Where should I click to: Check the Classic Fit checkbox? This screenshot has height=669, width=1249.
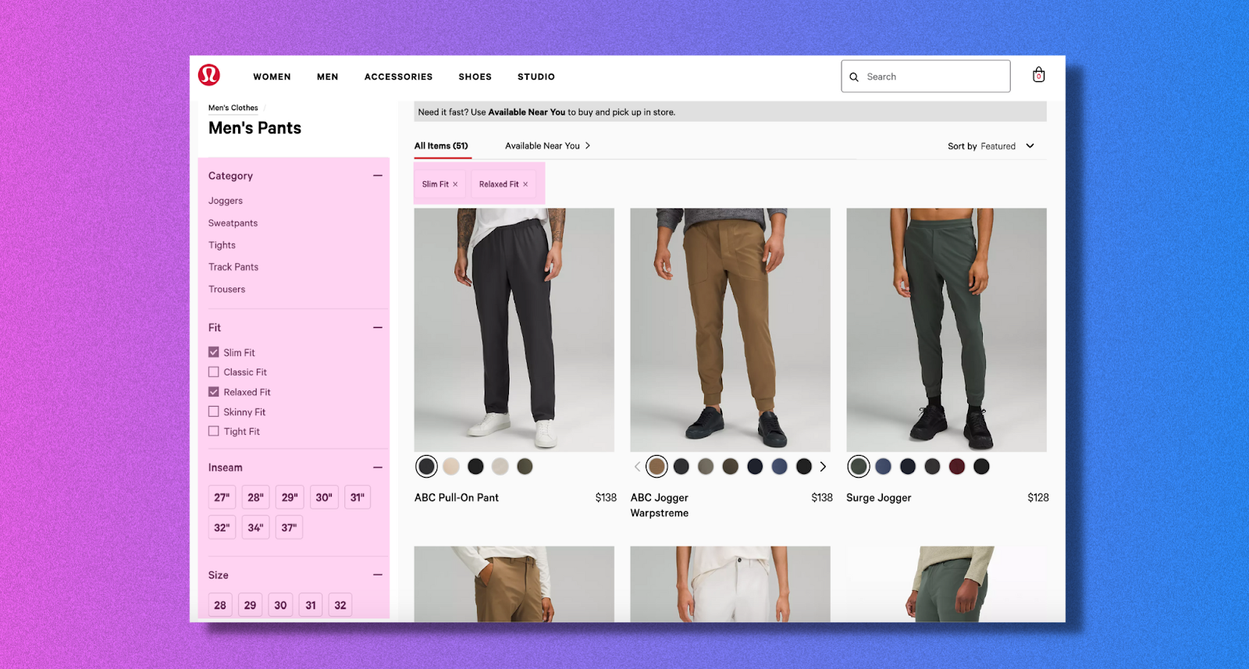(x=214, y=372)
